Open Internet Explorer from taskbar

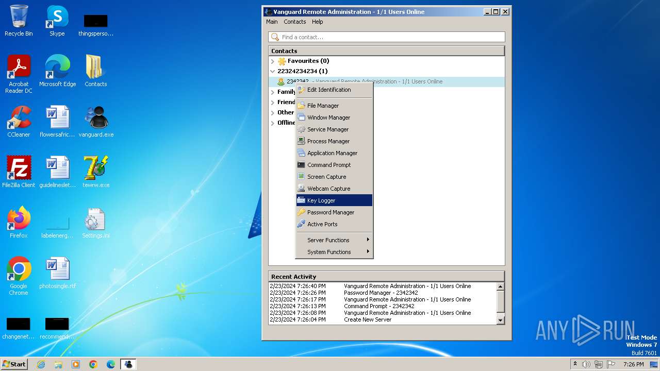click(x=41, y=364)
